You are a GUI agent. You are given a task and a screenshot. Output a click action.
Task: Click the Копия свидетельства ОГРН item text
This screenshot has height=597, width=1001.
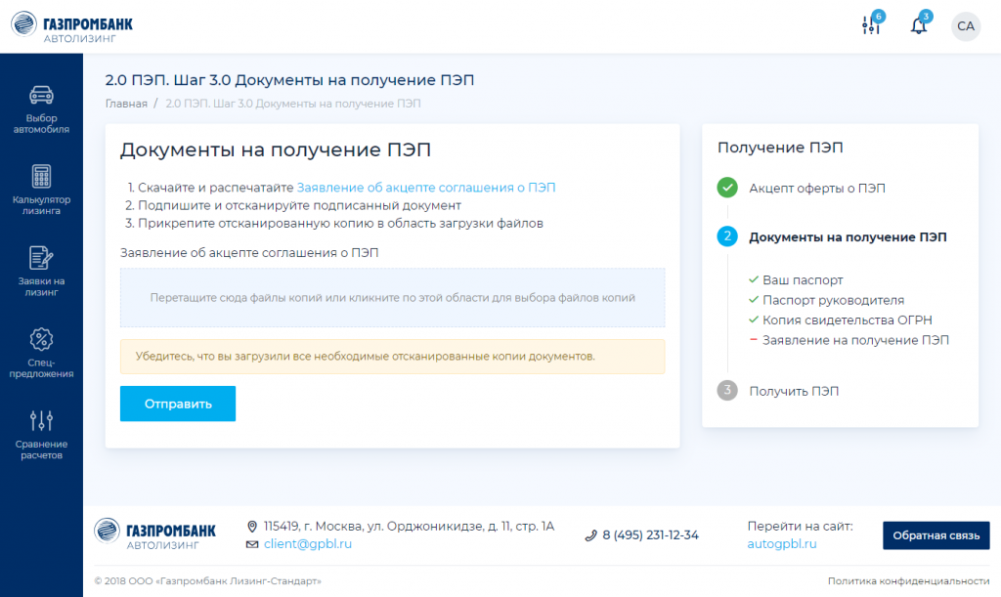pyautogui.click(x=848, y=320)
